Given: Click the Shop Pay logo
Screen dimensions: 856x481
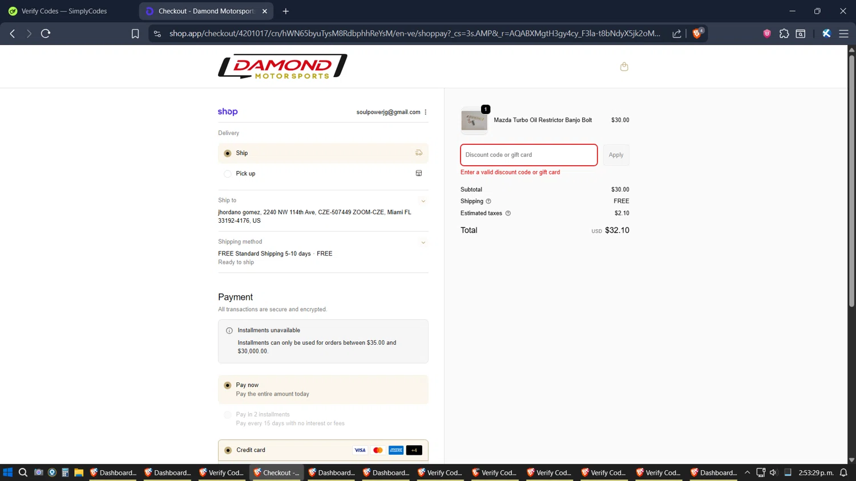Looking at the screenshot, I should (x=228, y=112).
